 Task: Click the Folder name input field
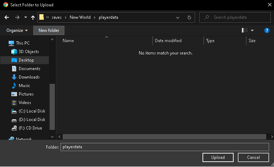click(165, 147)
